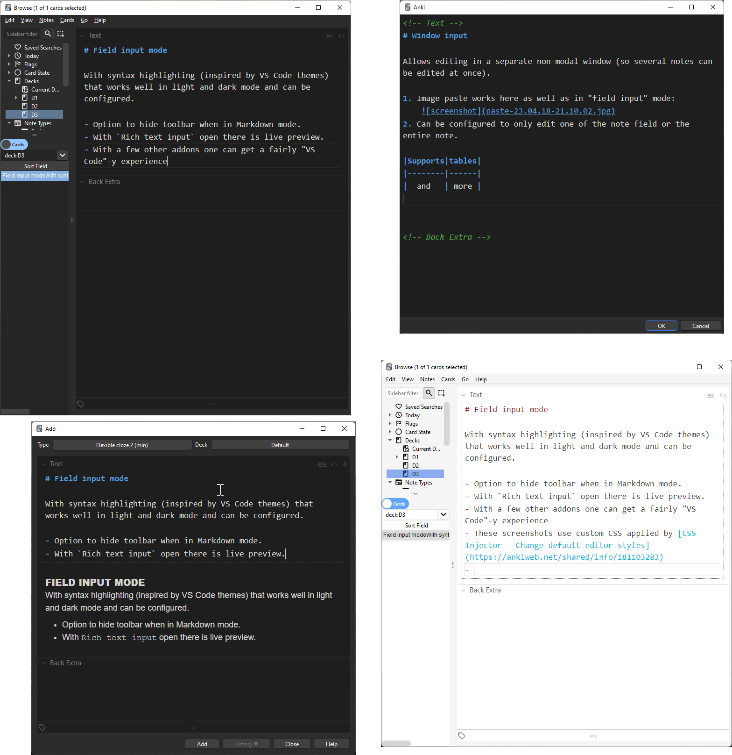Open Cards menu in dark Browse window
This screenshot has height=755, width=732.
pyautogui.click(x=67, y=20)
